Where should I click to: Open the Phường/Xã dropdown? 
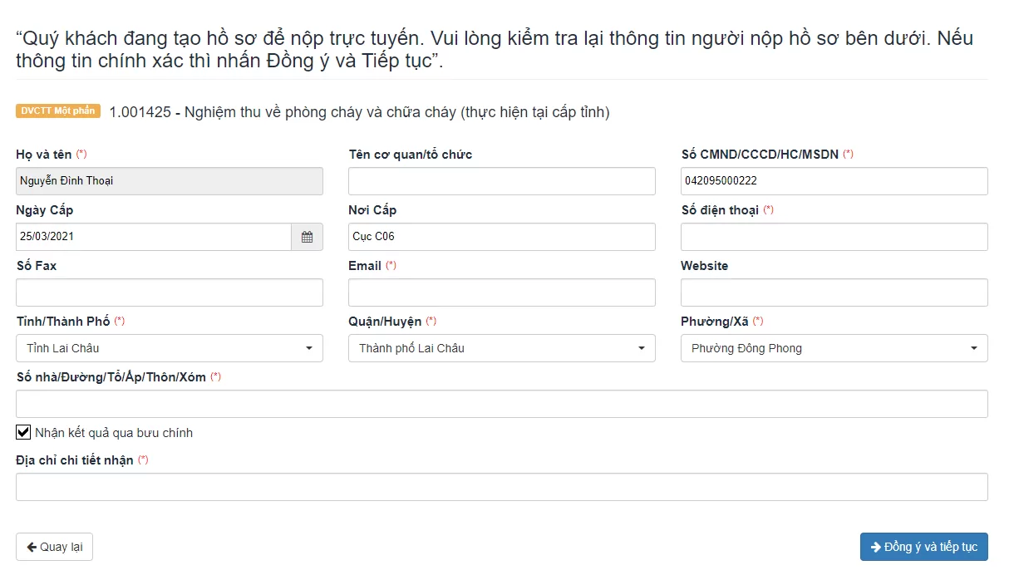pos(834,348)
